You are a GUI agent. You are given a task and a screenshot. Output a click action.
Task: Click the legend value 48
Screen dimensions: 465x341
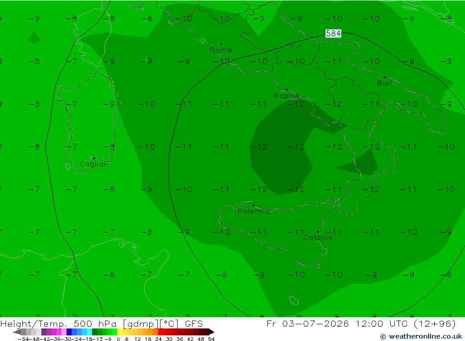coord(201,339)
